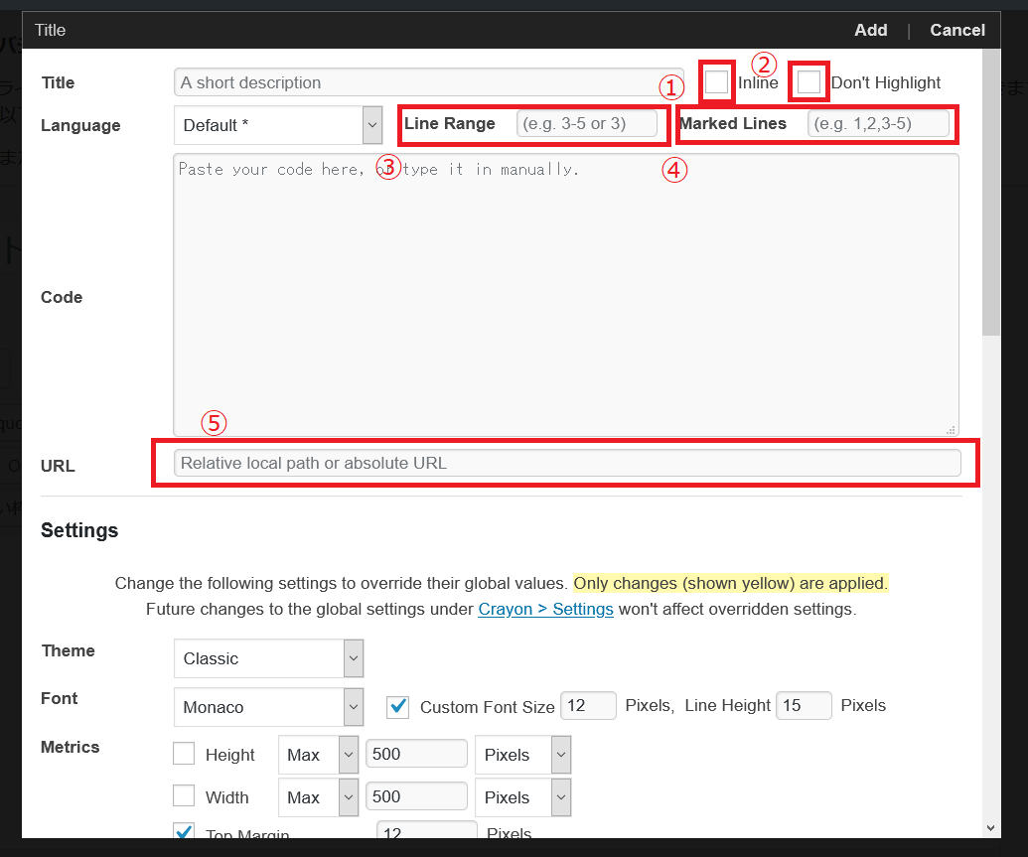Click the Marked Lines input field

pos(878,124)
